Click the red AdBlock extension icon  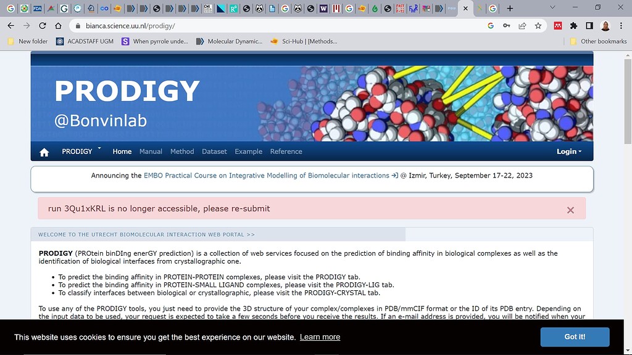[557, 27]
